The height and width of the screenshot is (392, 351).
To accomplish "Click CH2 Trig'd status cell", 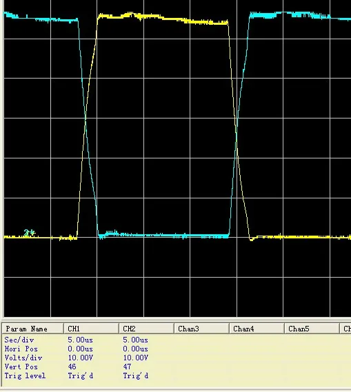I will point(136,376).
